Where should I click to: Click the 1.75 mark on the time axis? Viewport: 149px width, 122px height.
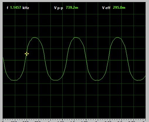click(85, 121)
